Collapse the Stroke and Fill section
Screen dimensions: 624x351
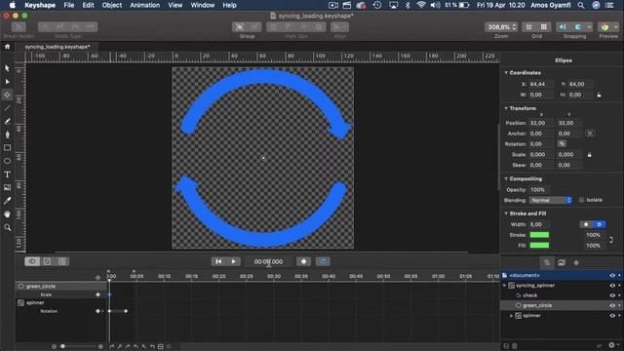pyautogui.click(x=506, y=214)
